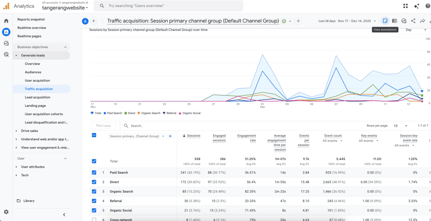Viewport: 431px width, 221px height.
Task: Check the Cross-network row checkbox
Action: tap(94, 220)
